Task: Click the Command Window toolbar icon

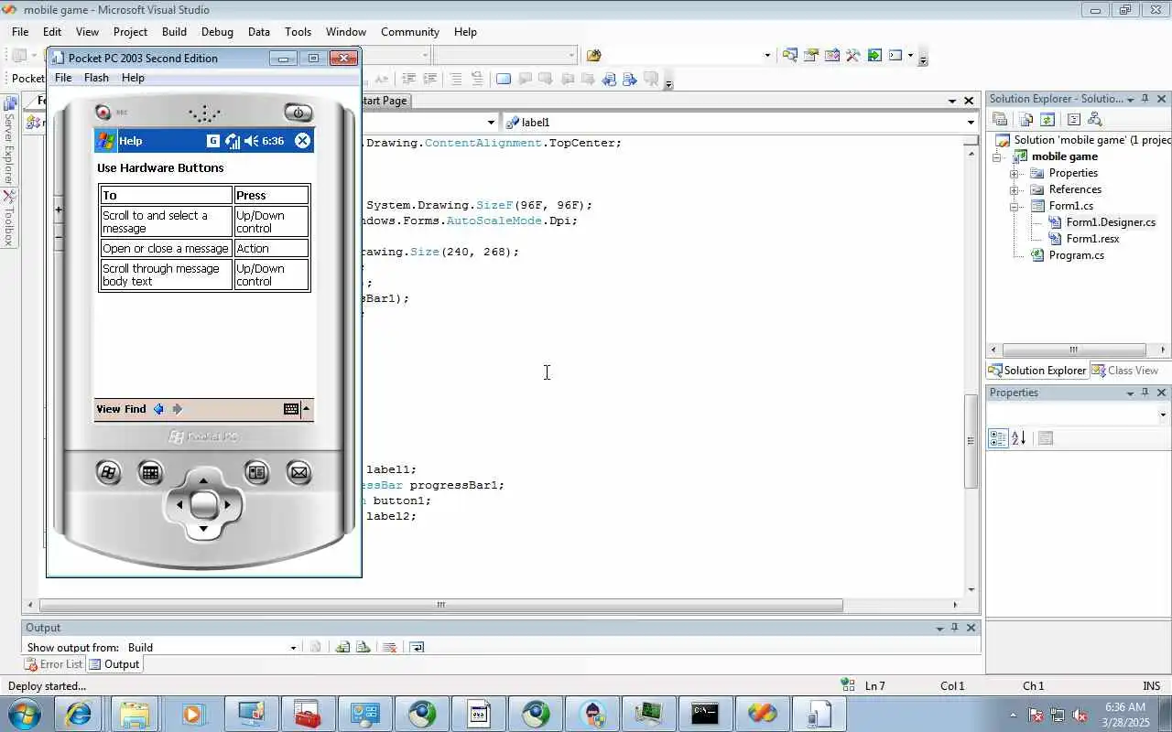Action: (x=895, y=55)
